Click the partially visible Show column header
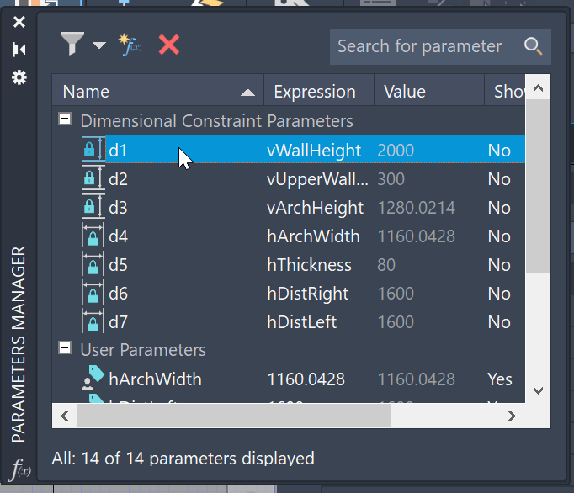 [x=505, y=92]
